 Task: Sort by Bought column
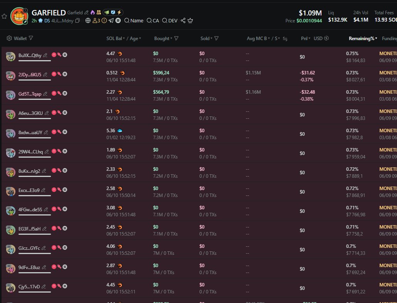(163, 39)
